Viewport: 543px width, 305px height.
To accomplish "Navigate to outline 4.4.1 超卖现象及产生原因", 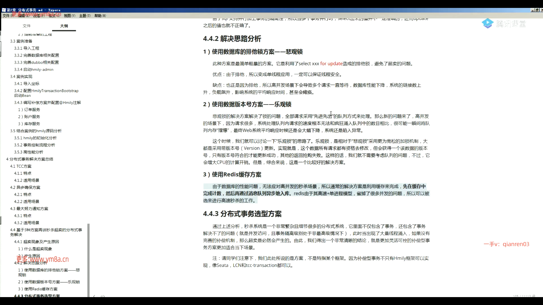I will pos(36,242).
